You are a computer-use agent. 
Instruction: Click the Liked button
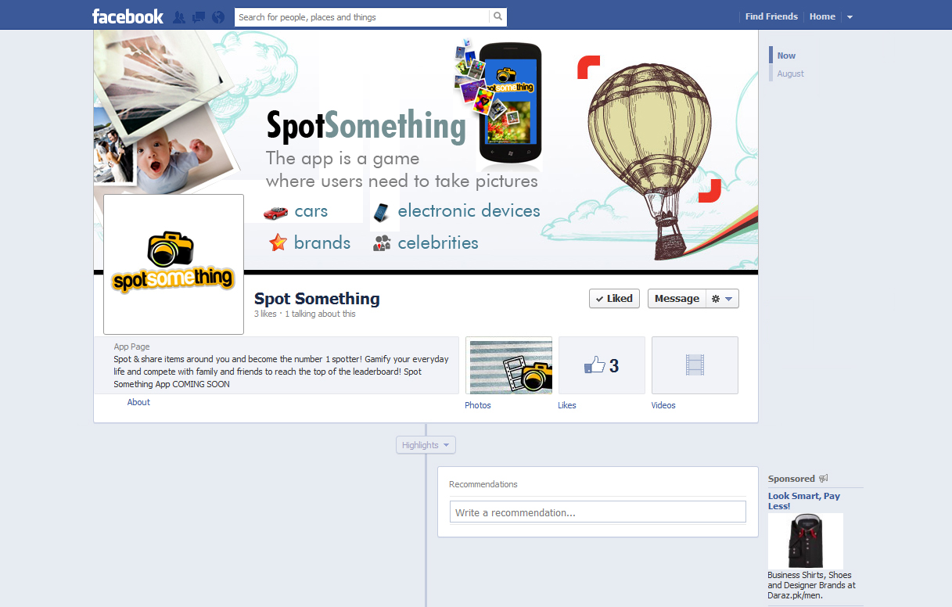614,299
